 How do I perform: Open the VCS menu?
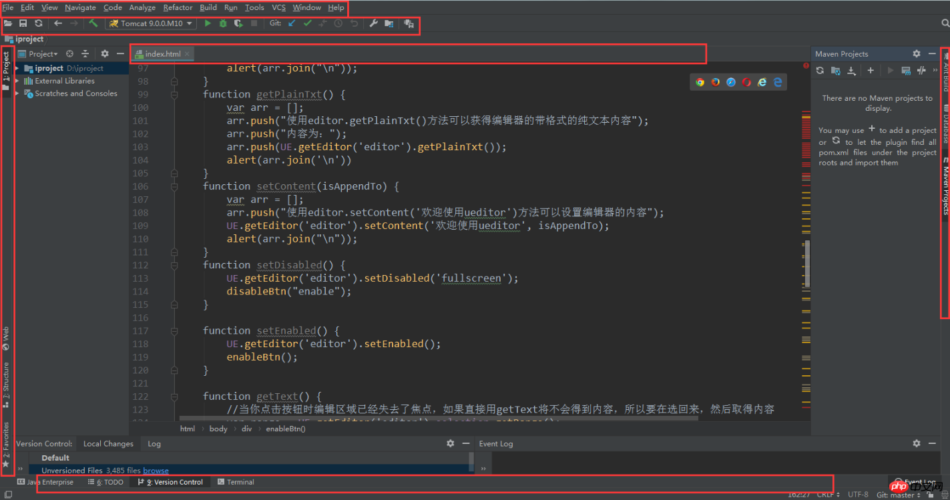(278, 7)
